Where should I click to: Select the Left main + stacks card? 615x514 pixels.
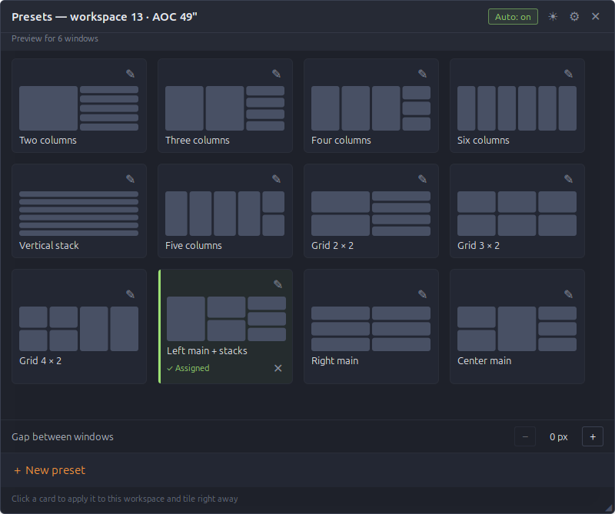pyautogui.click(x=225, y=327)
